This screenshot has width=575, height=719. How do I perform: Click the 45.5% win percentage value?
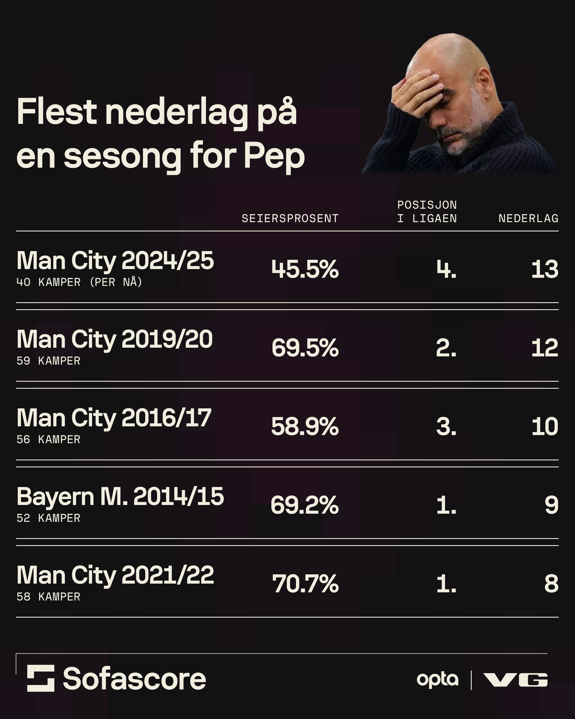305,269
